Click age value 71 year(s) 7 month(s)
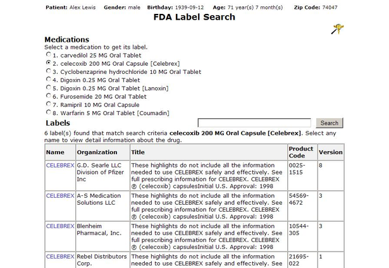The height and width of the screenshot is (268, 389). 256,8
